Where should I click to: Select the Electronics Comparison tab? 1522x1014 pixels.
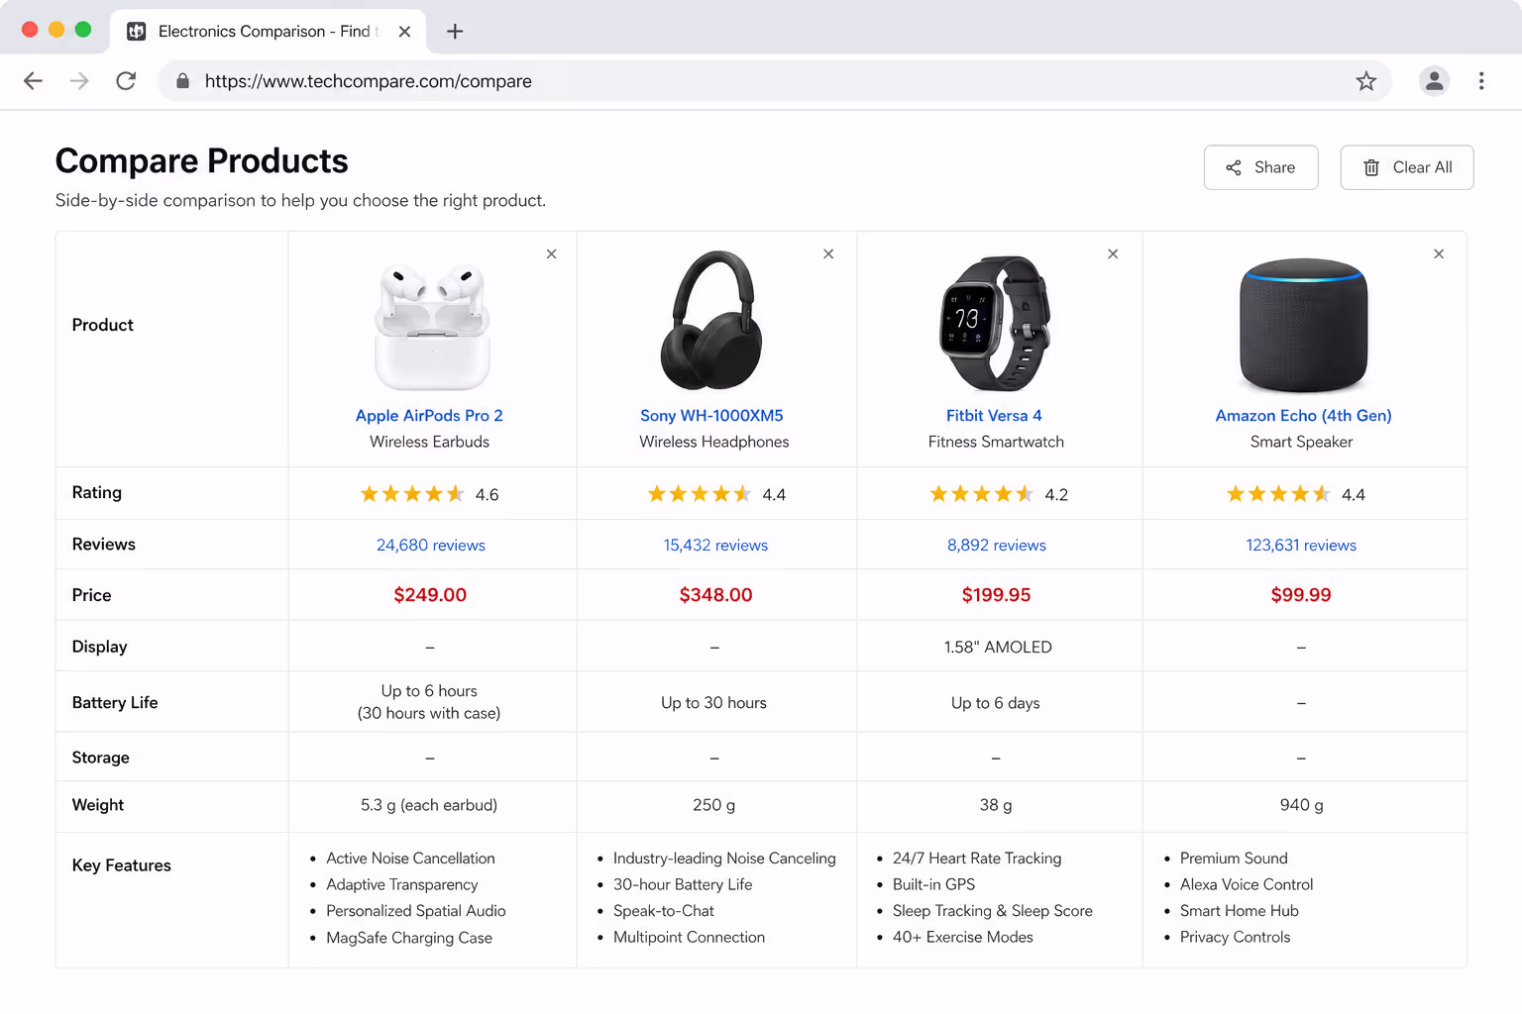[x=268, y=32]
